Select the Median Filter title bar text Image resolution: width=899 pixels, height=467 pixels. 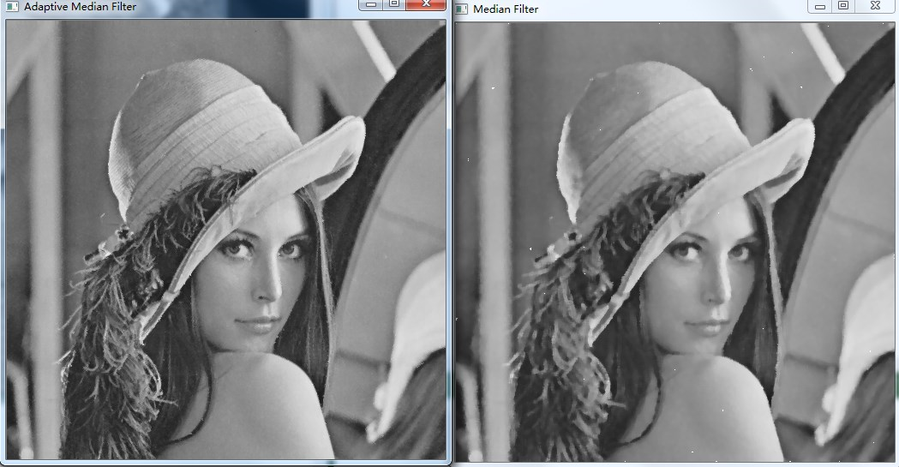click(x=507, y=9)
